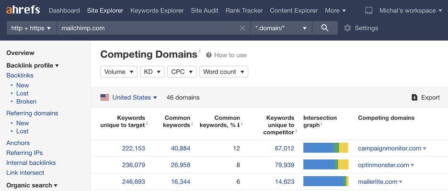The image size is (448, 191).
Task: Go to Keywords Explorer tab
Action: point(157,11)
